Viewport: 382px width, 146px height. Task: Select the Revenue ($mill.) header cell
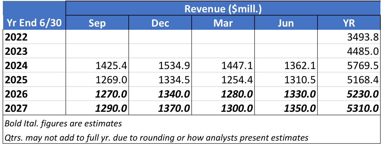223,9
